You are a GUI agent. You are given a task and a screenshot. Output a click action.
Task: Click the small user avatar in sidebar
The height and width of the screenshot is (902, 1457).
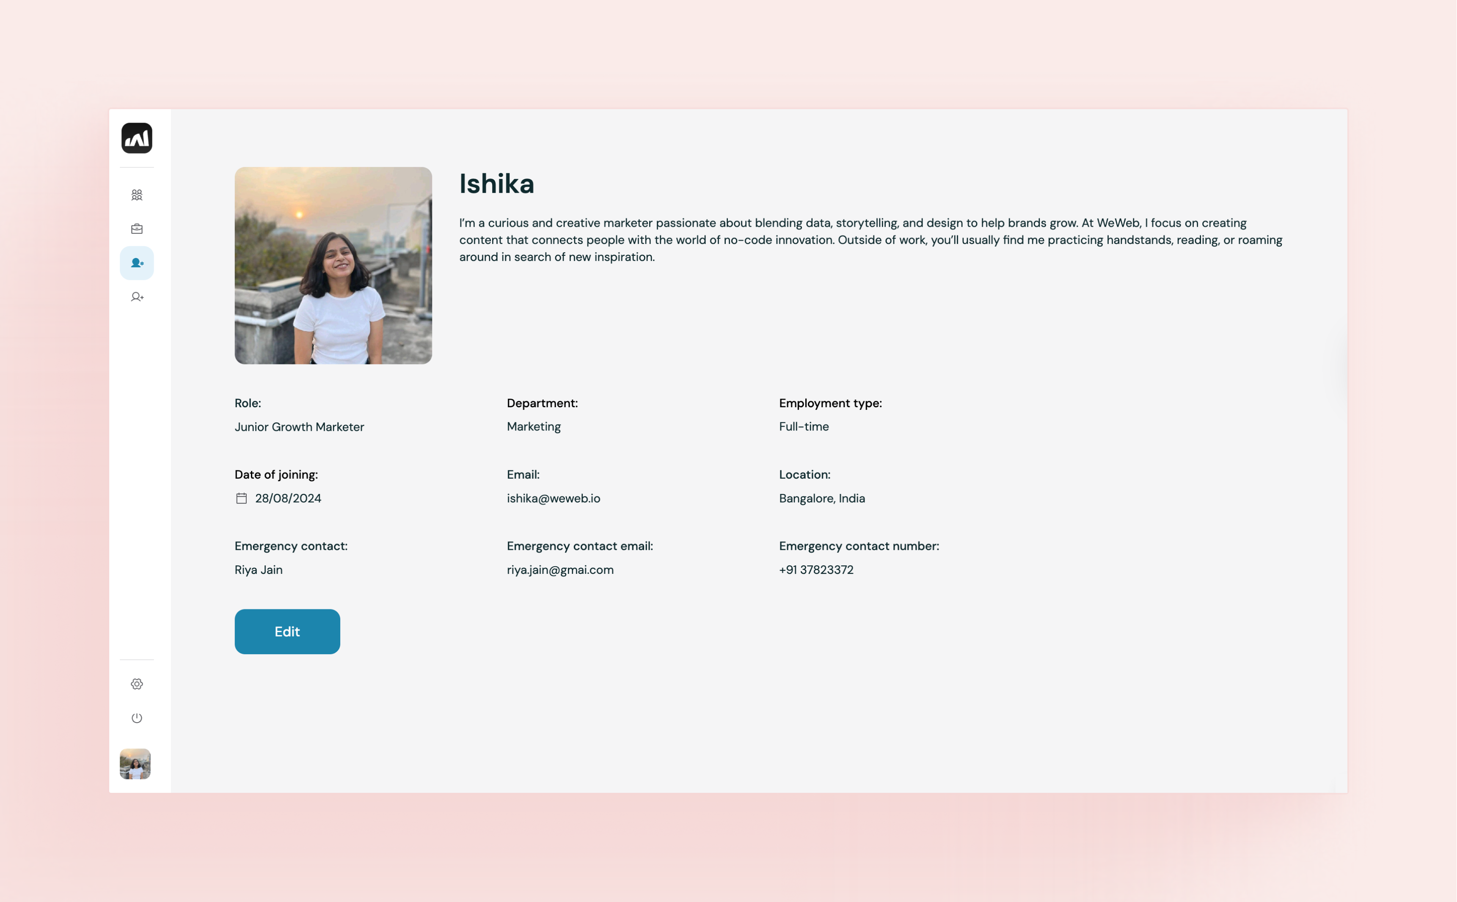[x=135, y=764]
